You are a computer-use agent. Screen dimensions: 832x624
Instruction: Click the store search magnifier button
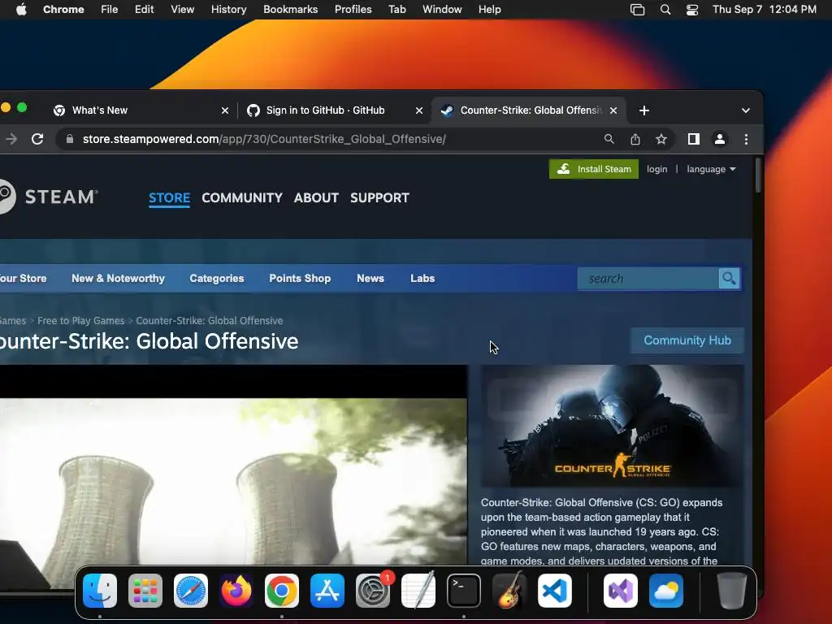click(x=729, y=279)
